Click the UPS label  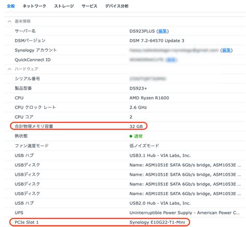[x=19, y=212]
